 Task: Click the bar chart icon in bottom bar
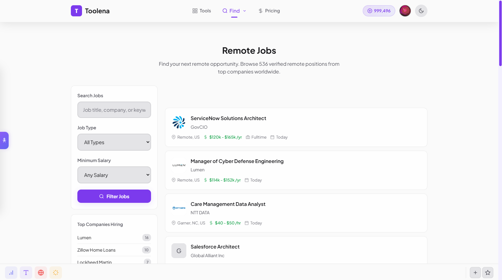(x=11, y=273)
